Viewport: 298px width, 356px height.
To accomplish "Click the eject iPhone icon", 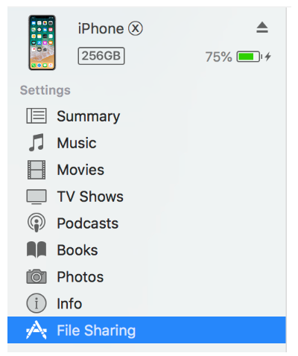I will click(x=262, y=28).
